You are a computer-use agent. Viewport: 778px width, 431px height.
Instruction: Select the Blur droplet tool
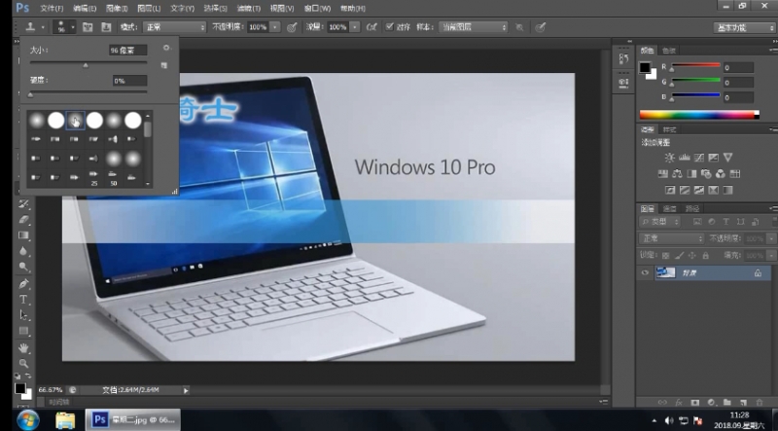pyautogui.click(x=23, y=251)
